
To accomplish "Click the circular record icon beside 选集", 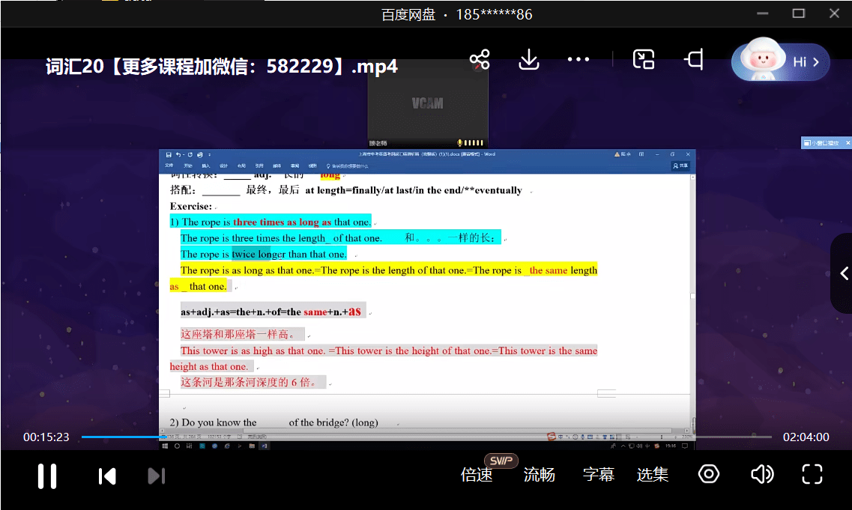I will coord(709,474).
